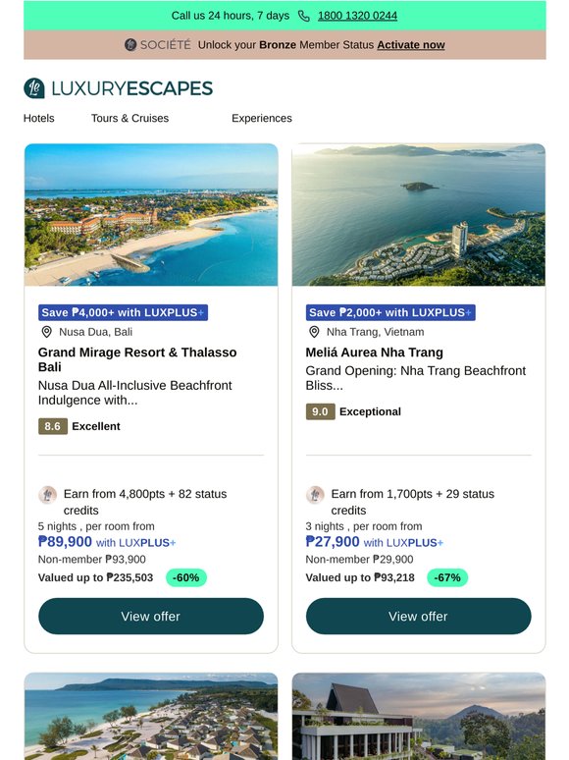Activate Bronze status via Activate now link
This screenshot has width=569, height=760.
point(411,44)
